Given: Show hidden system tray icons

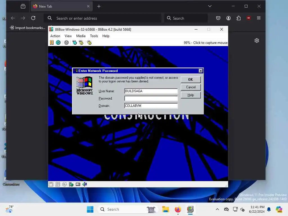Looking at the screenshot, I should (217, 209).
